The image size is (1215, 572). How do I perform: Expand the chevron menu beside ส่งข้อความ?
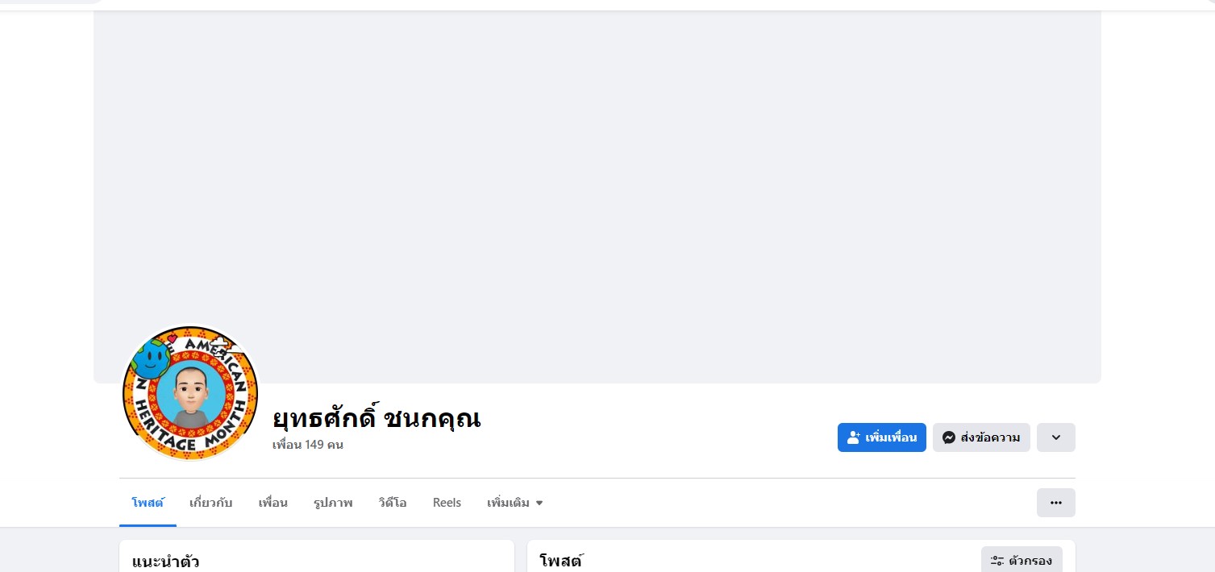(x=1055, y=437)
